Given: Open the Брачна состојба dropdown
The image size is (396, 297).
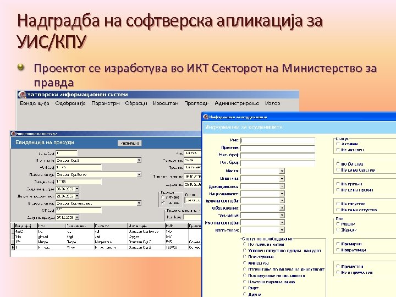Looking at the screenshot, I should [282, 201].
